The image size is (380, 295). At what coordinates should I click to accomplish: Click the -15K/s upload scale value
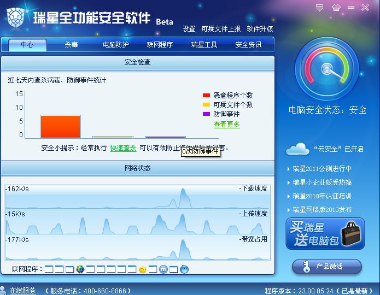15,214
